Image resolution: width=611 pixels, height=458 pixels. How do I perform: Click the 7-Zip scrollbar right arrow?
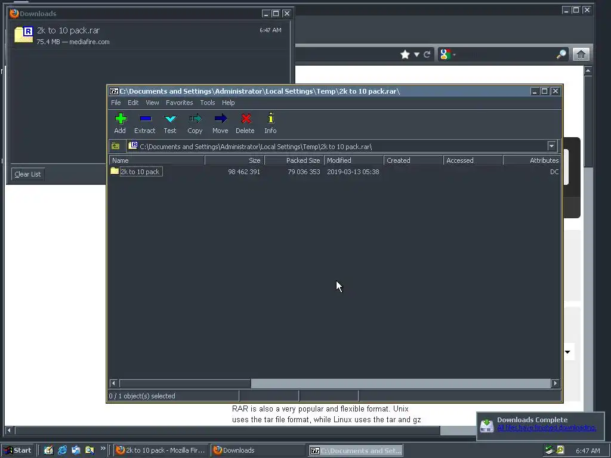(556, 383)
